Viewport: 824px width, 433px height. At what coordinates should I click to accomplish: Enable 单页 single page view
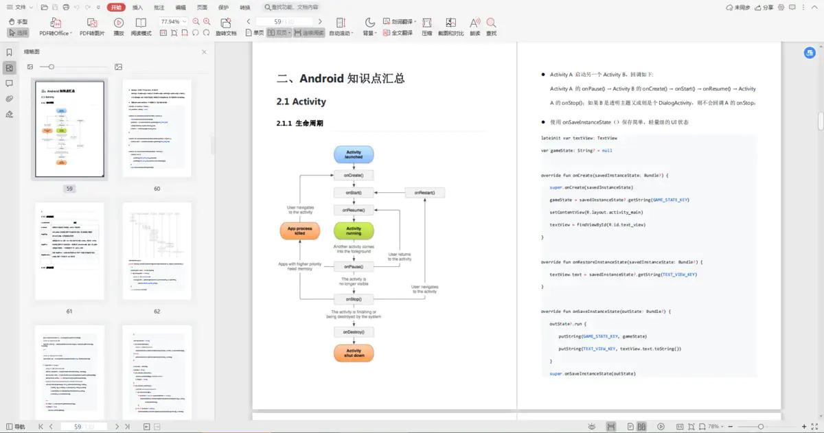255,32
